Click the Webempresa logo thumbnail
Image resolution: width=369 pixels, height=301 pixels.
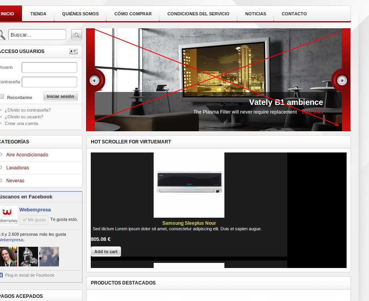9,215
